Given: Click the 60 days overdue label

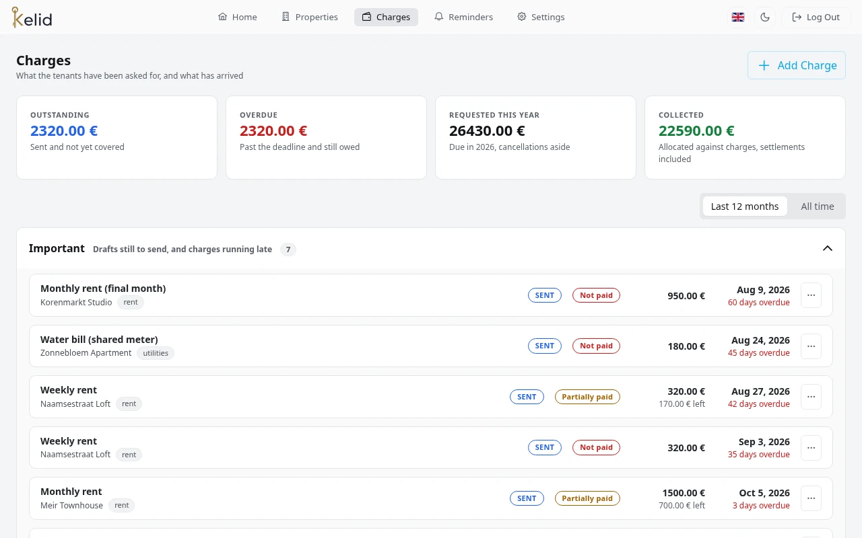Looking at the screenshot, I should point(759,303).
